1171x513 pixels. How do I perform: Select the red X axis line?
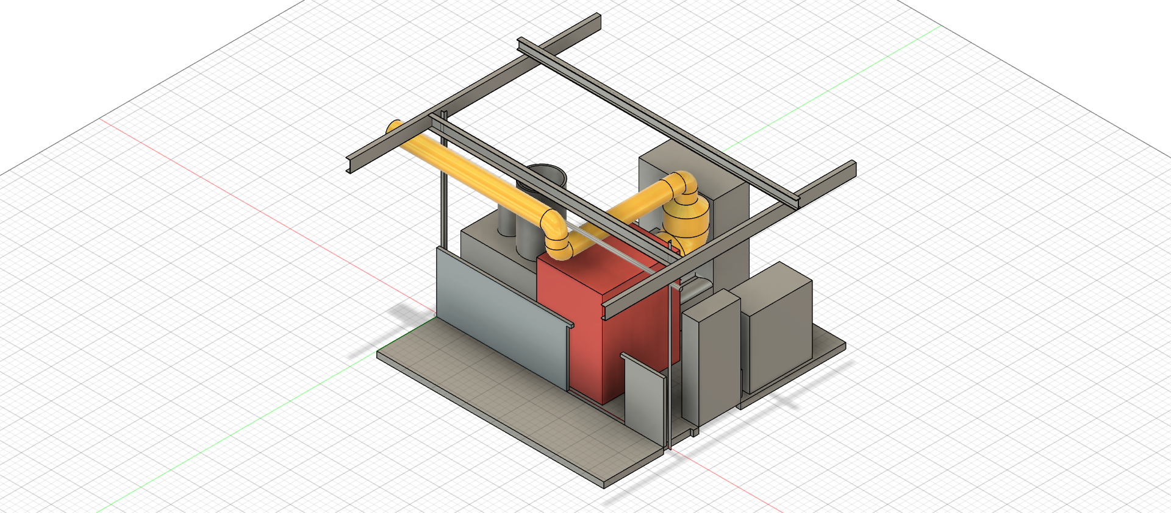(x=244, y=201)
